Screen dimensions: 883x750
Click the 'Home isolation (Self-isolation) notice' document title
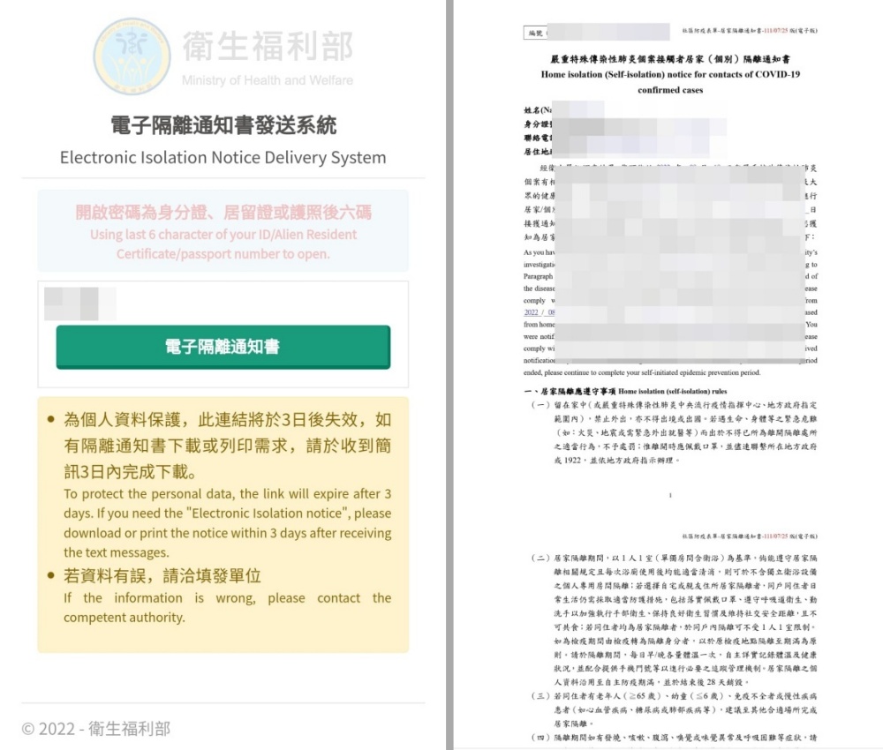[x=670, y=82]
